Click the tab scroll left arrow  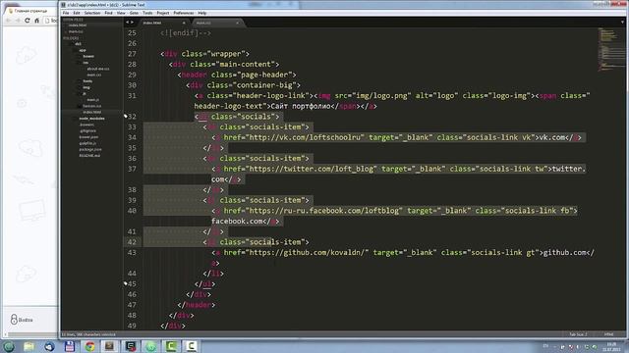pos(128,23)
